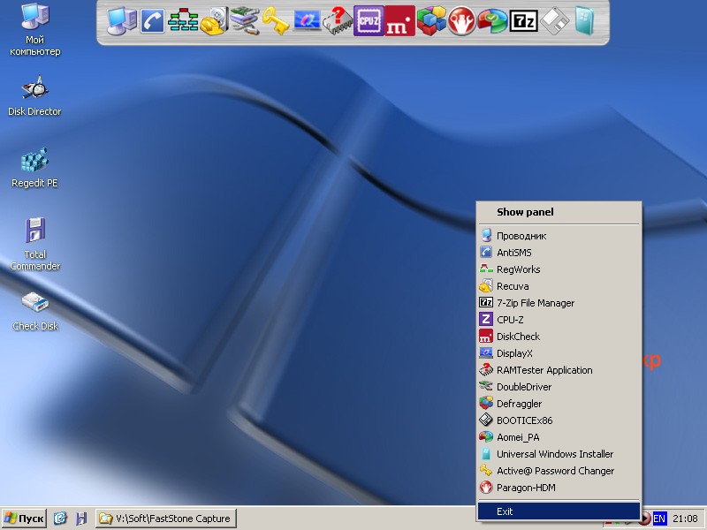Screen dimensions: 707x530
Task: Click the 21:08 clock in the tray
Action: (x=684, y=519)
